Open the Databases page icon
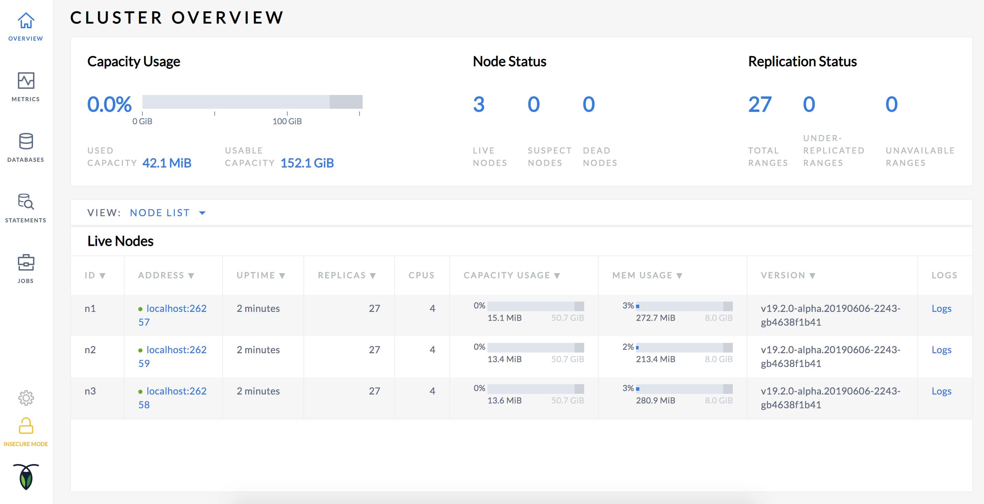This screenshot has width=984, height=504. tap(25, 142)
